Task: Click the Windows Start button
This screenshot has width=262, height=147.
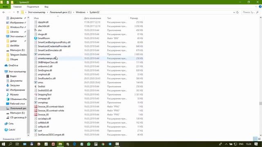Action: tap(3, 144)
